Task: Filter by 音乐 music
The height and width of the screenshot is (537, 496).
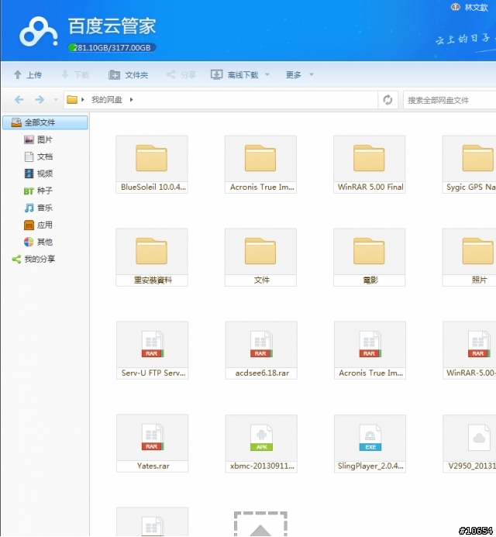Action: [x=39, y=208]
